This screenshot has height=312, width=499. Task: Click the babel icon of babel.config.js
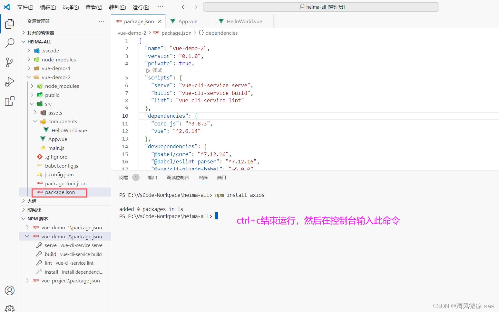click(x=40, y=166)
